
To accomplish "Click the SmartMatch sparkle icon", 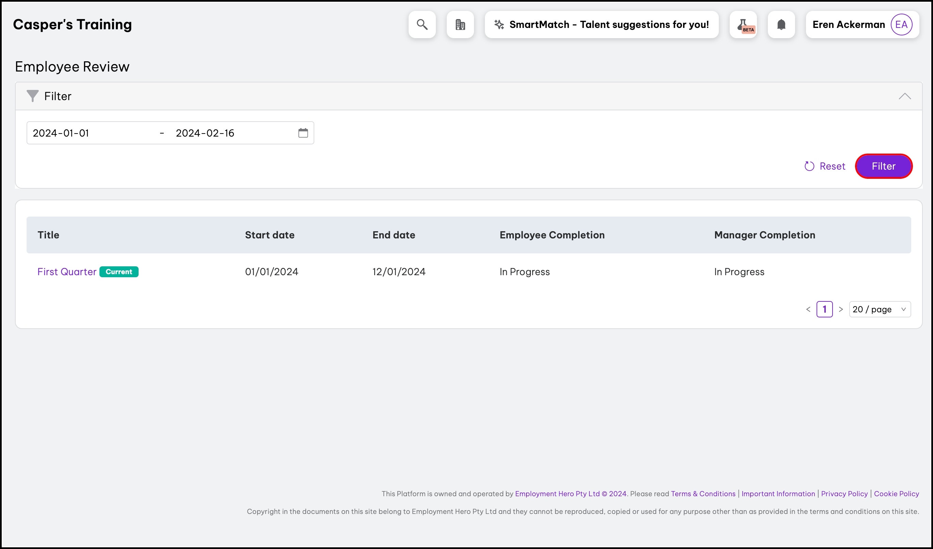I will point(499,25).
